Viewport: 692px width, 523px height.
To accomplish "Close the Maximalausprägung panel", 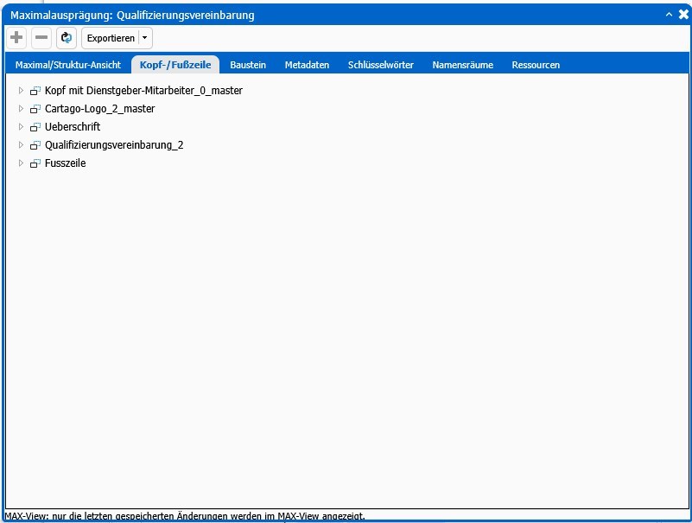I will point(683,15).
